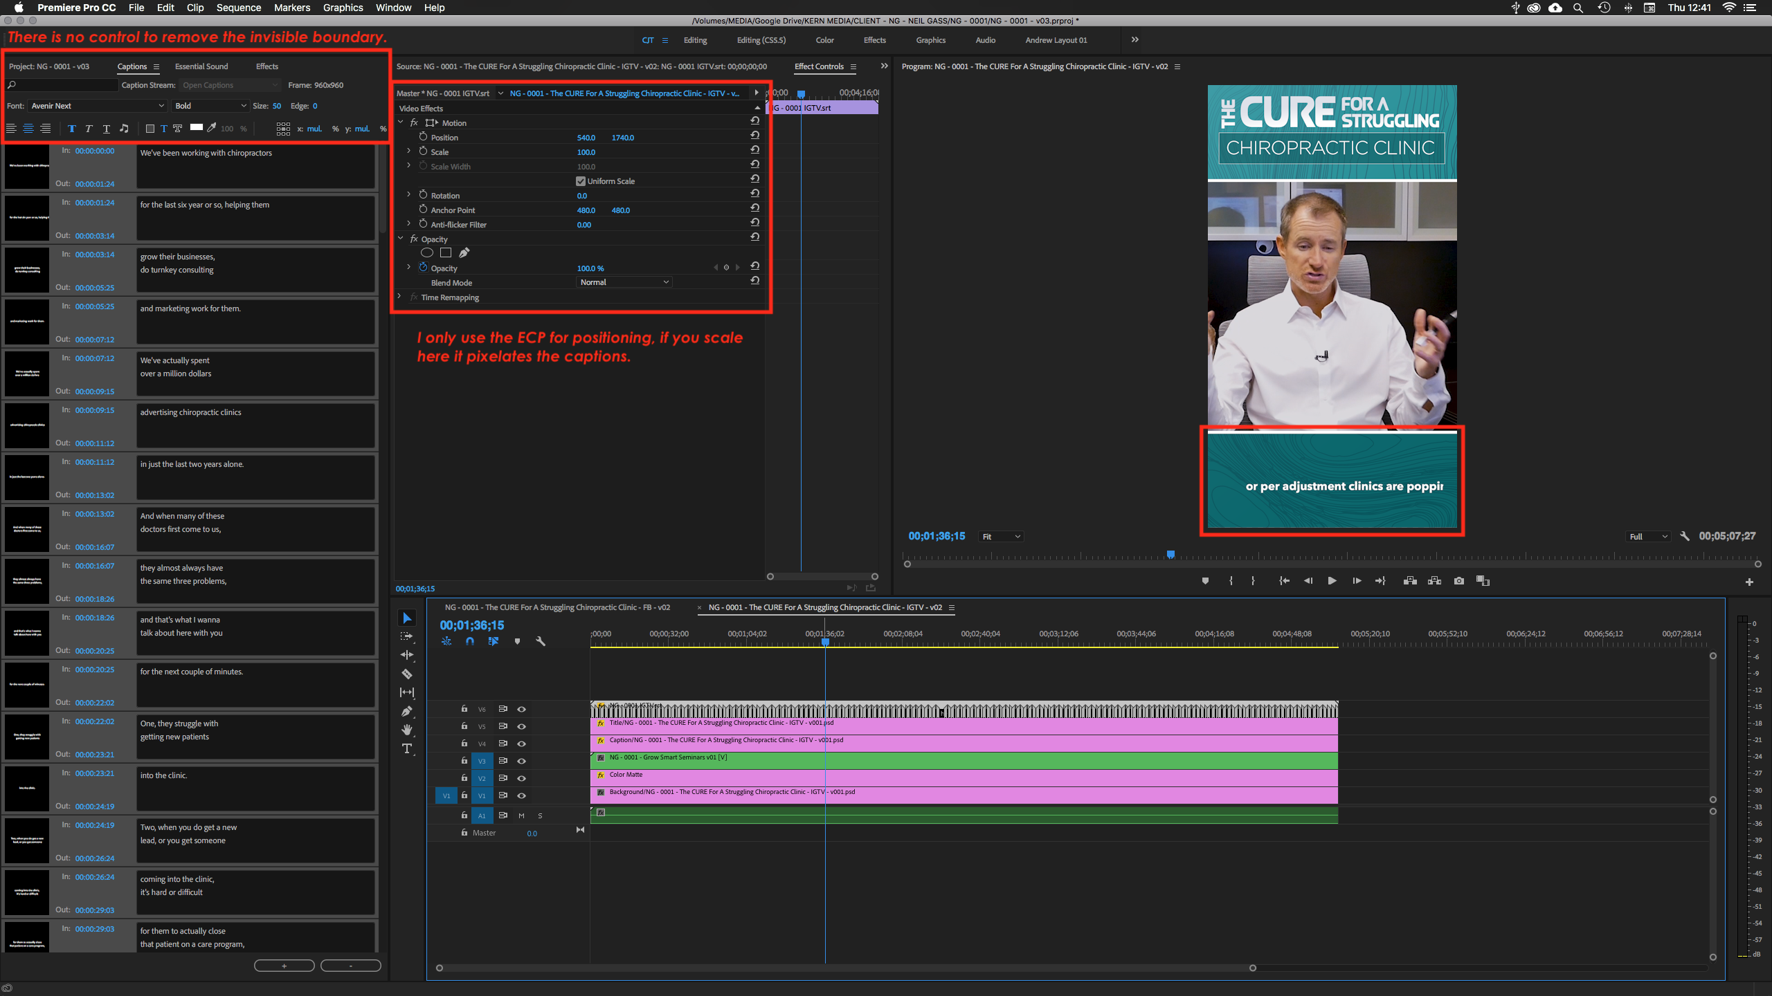This screenshot has height=996, width=1772.
Task: Open the Sequence menu in the menu bar
Action: (238, 8)
